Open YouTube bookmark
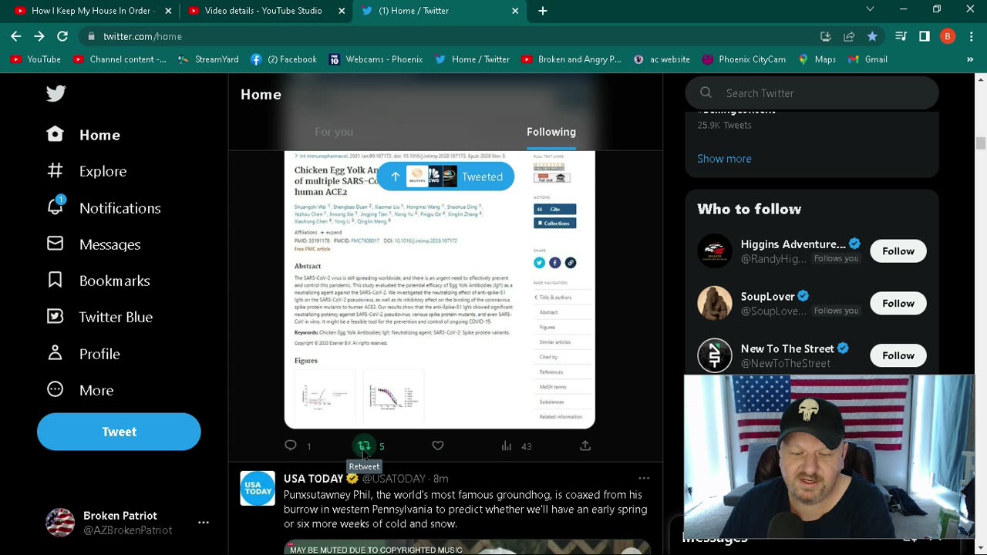 point(35,59)
